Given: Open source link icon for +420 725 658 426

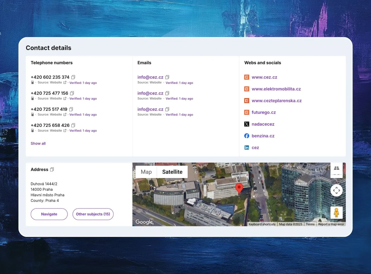Looking at the screenshot, I should click(65, 130).
